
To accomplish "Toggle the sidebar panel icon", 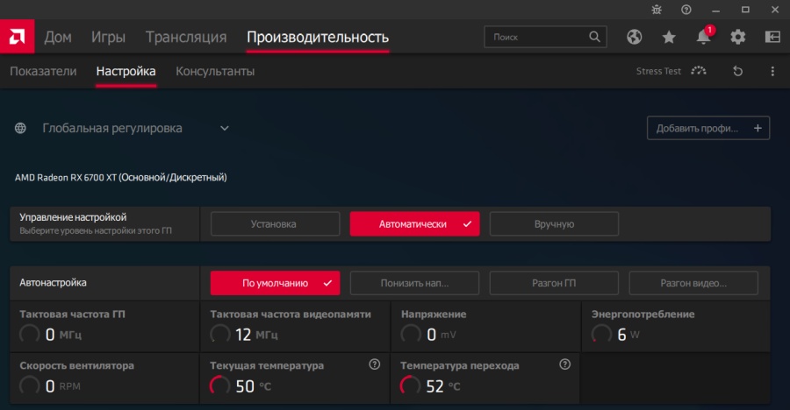I will tap(772, 37).
